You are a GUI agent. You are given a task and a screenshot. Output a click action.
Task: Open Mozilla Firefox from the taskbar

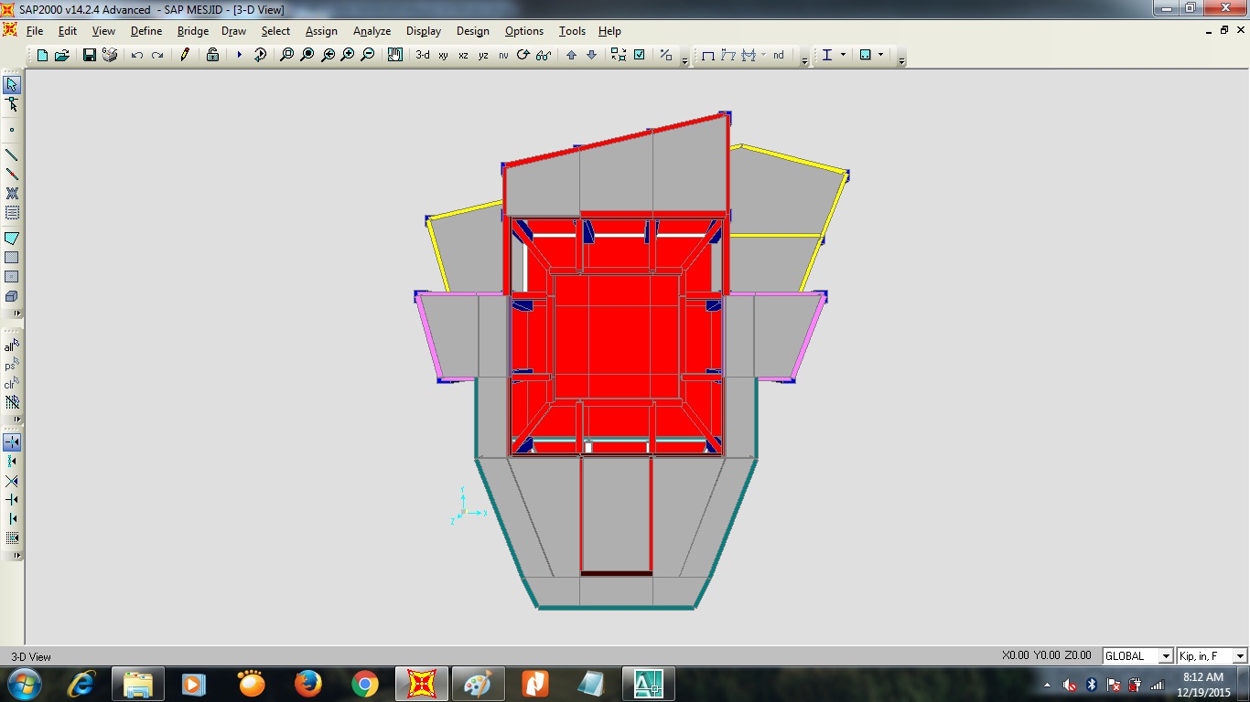308,684
